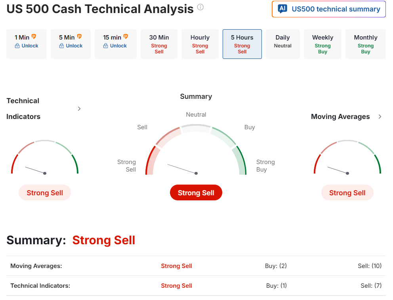Open the US500 technical summary button
This screenshot has width=393, height=300.
point(328,9)
